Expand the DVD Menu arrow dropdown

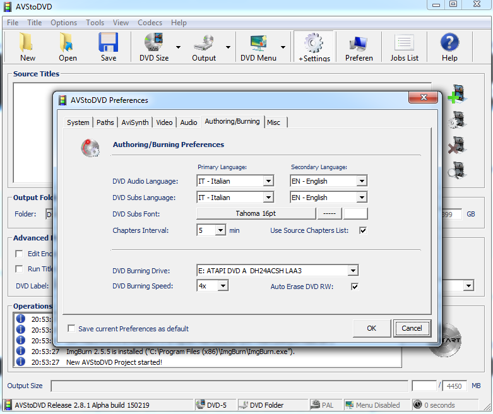(x=283, y=47)
